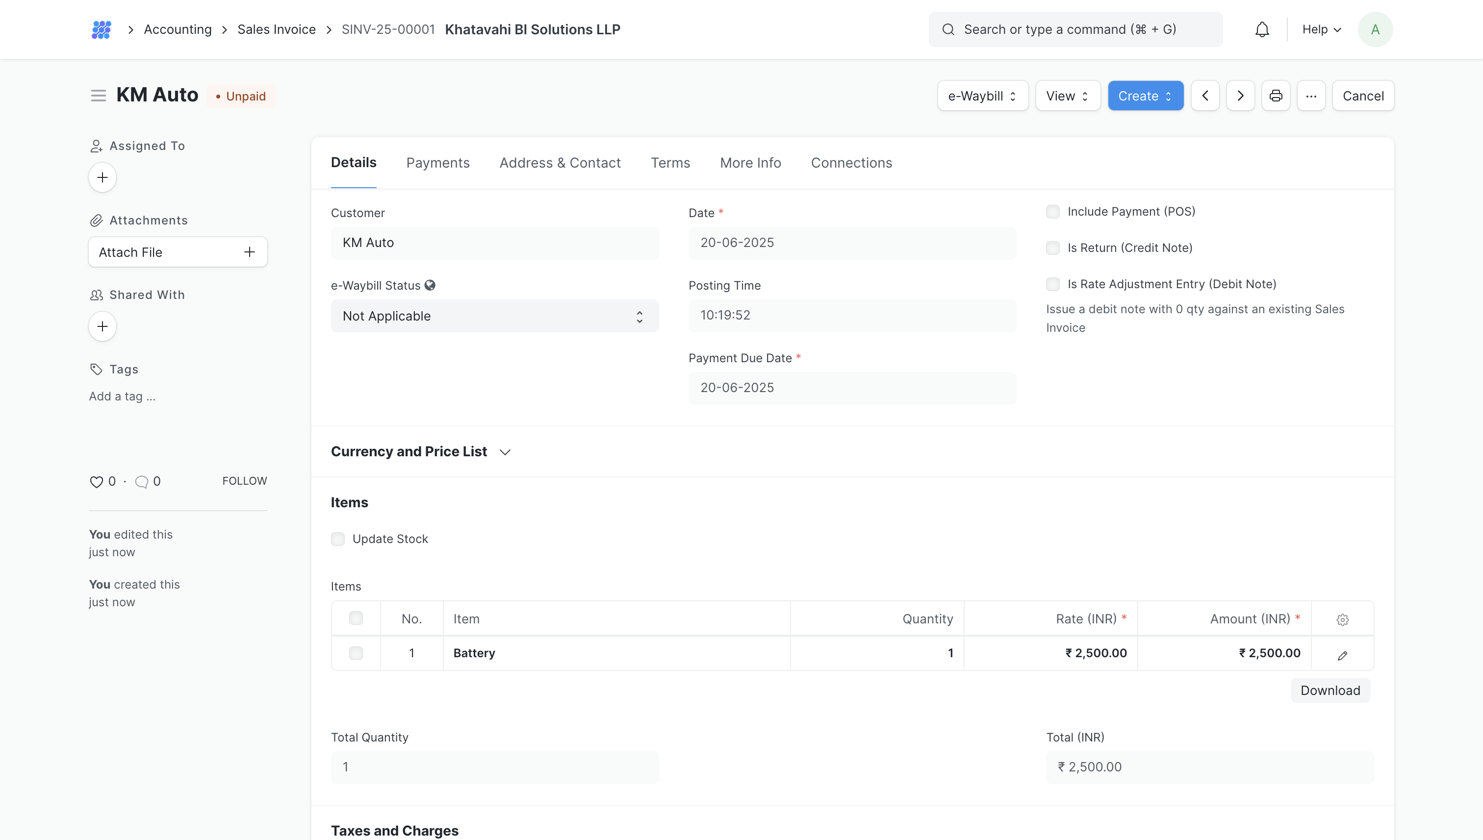
Task: Open the Connections tab
Action: point(851,163)
